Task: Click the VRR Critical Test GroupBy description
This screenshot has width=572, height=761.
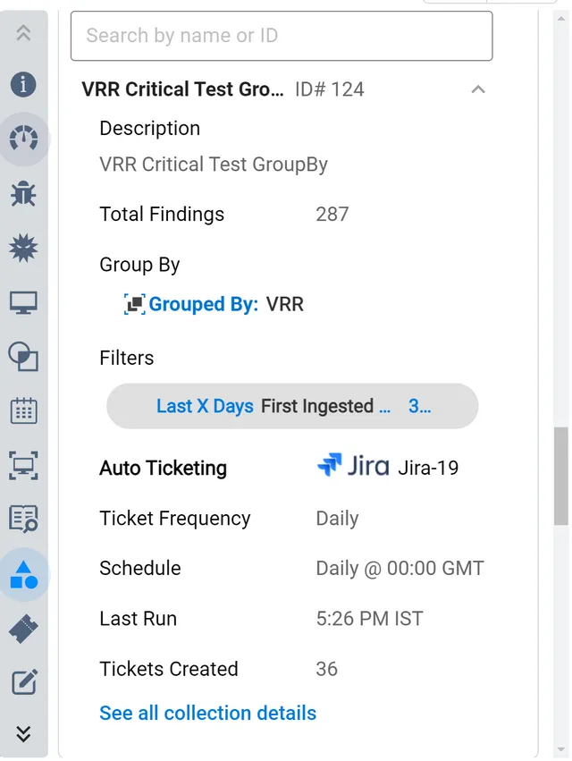Action: [214, 164]
